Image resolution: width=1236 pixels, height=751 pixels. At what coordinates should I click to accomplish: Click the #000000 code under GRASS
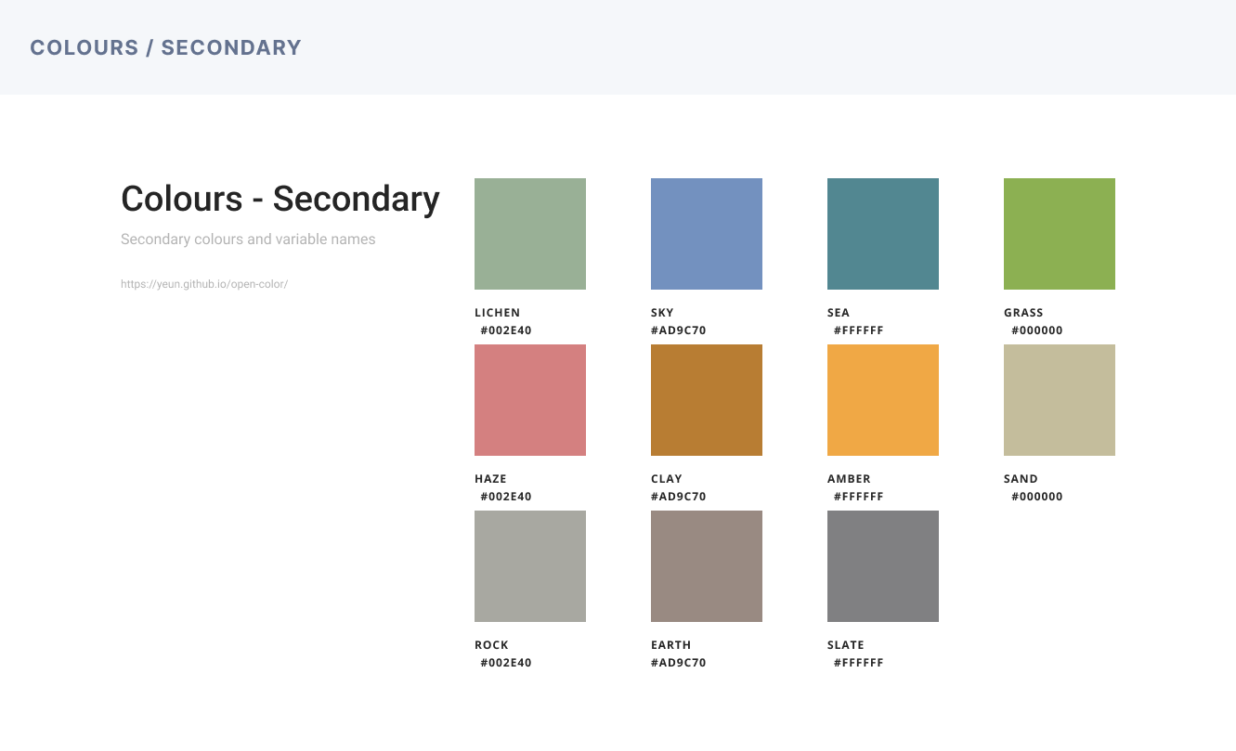pos(1037,330)
